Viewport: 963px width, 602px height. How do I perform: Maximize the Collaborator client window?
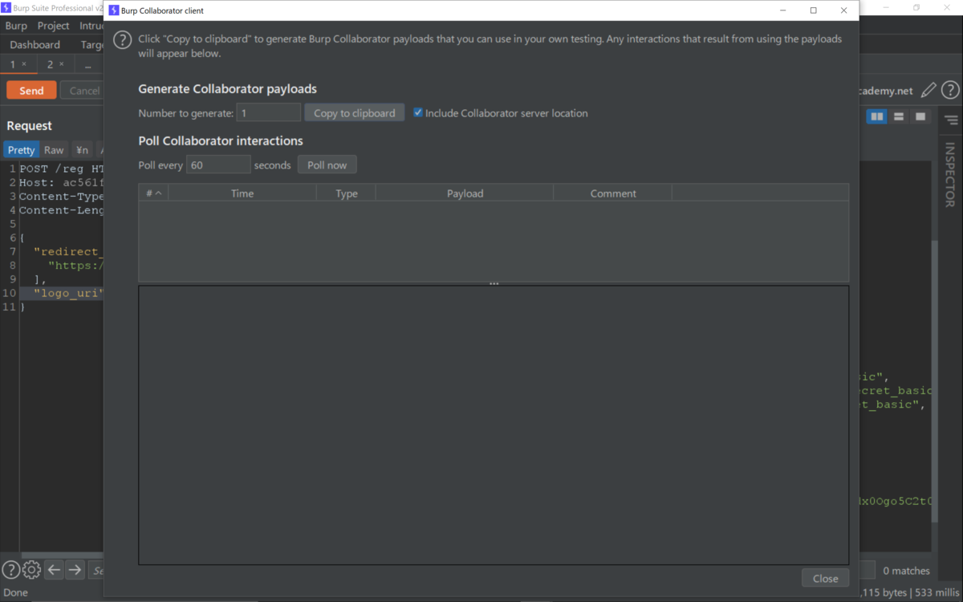click(813, 10)
